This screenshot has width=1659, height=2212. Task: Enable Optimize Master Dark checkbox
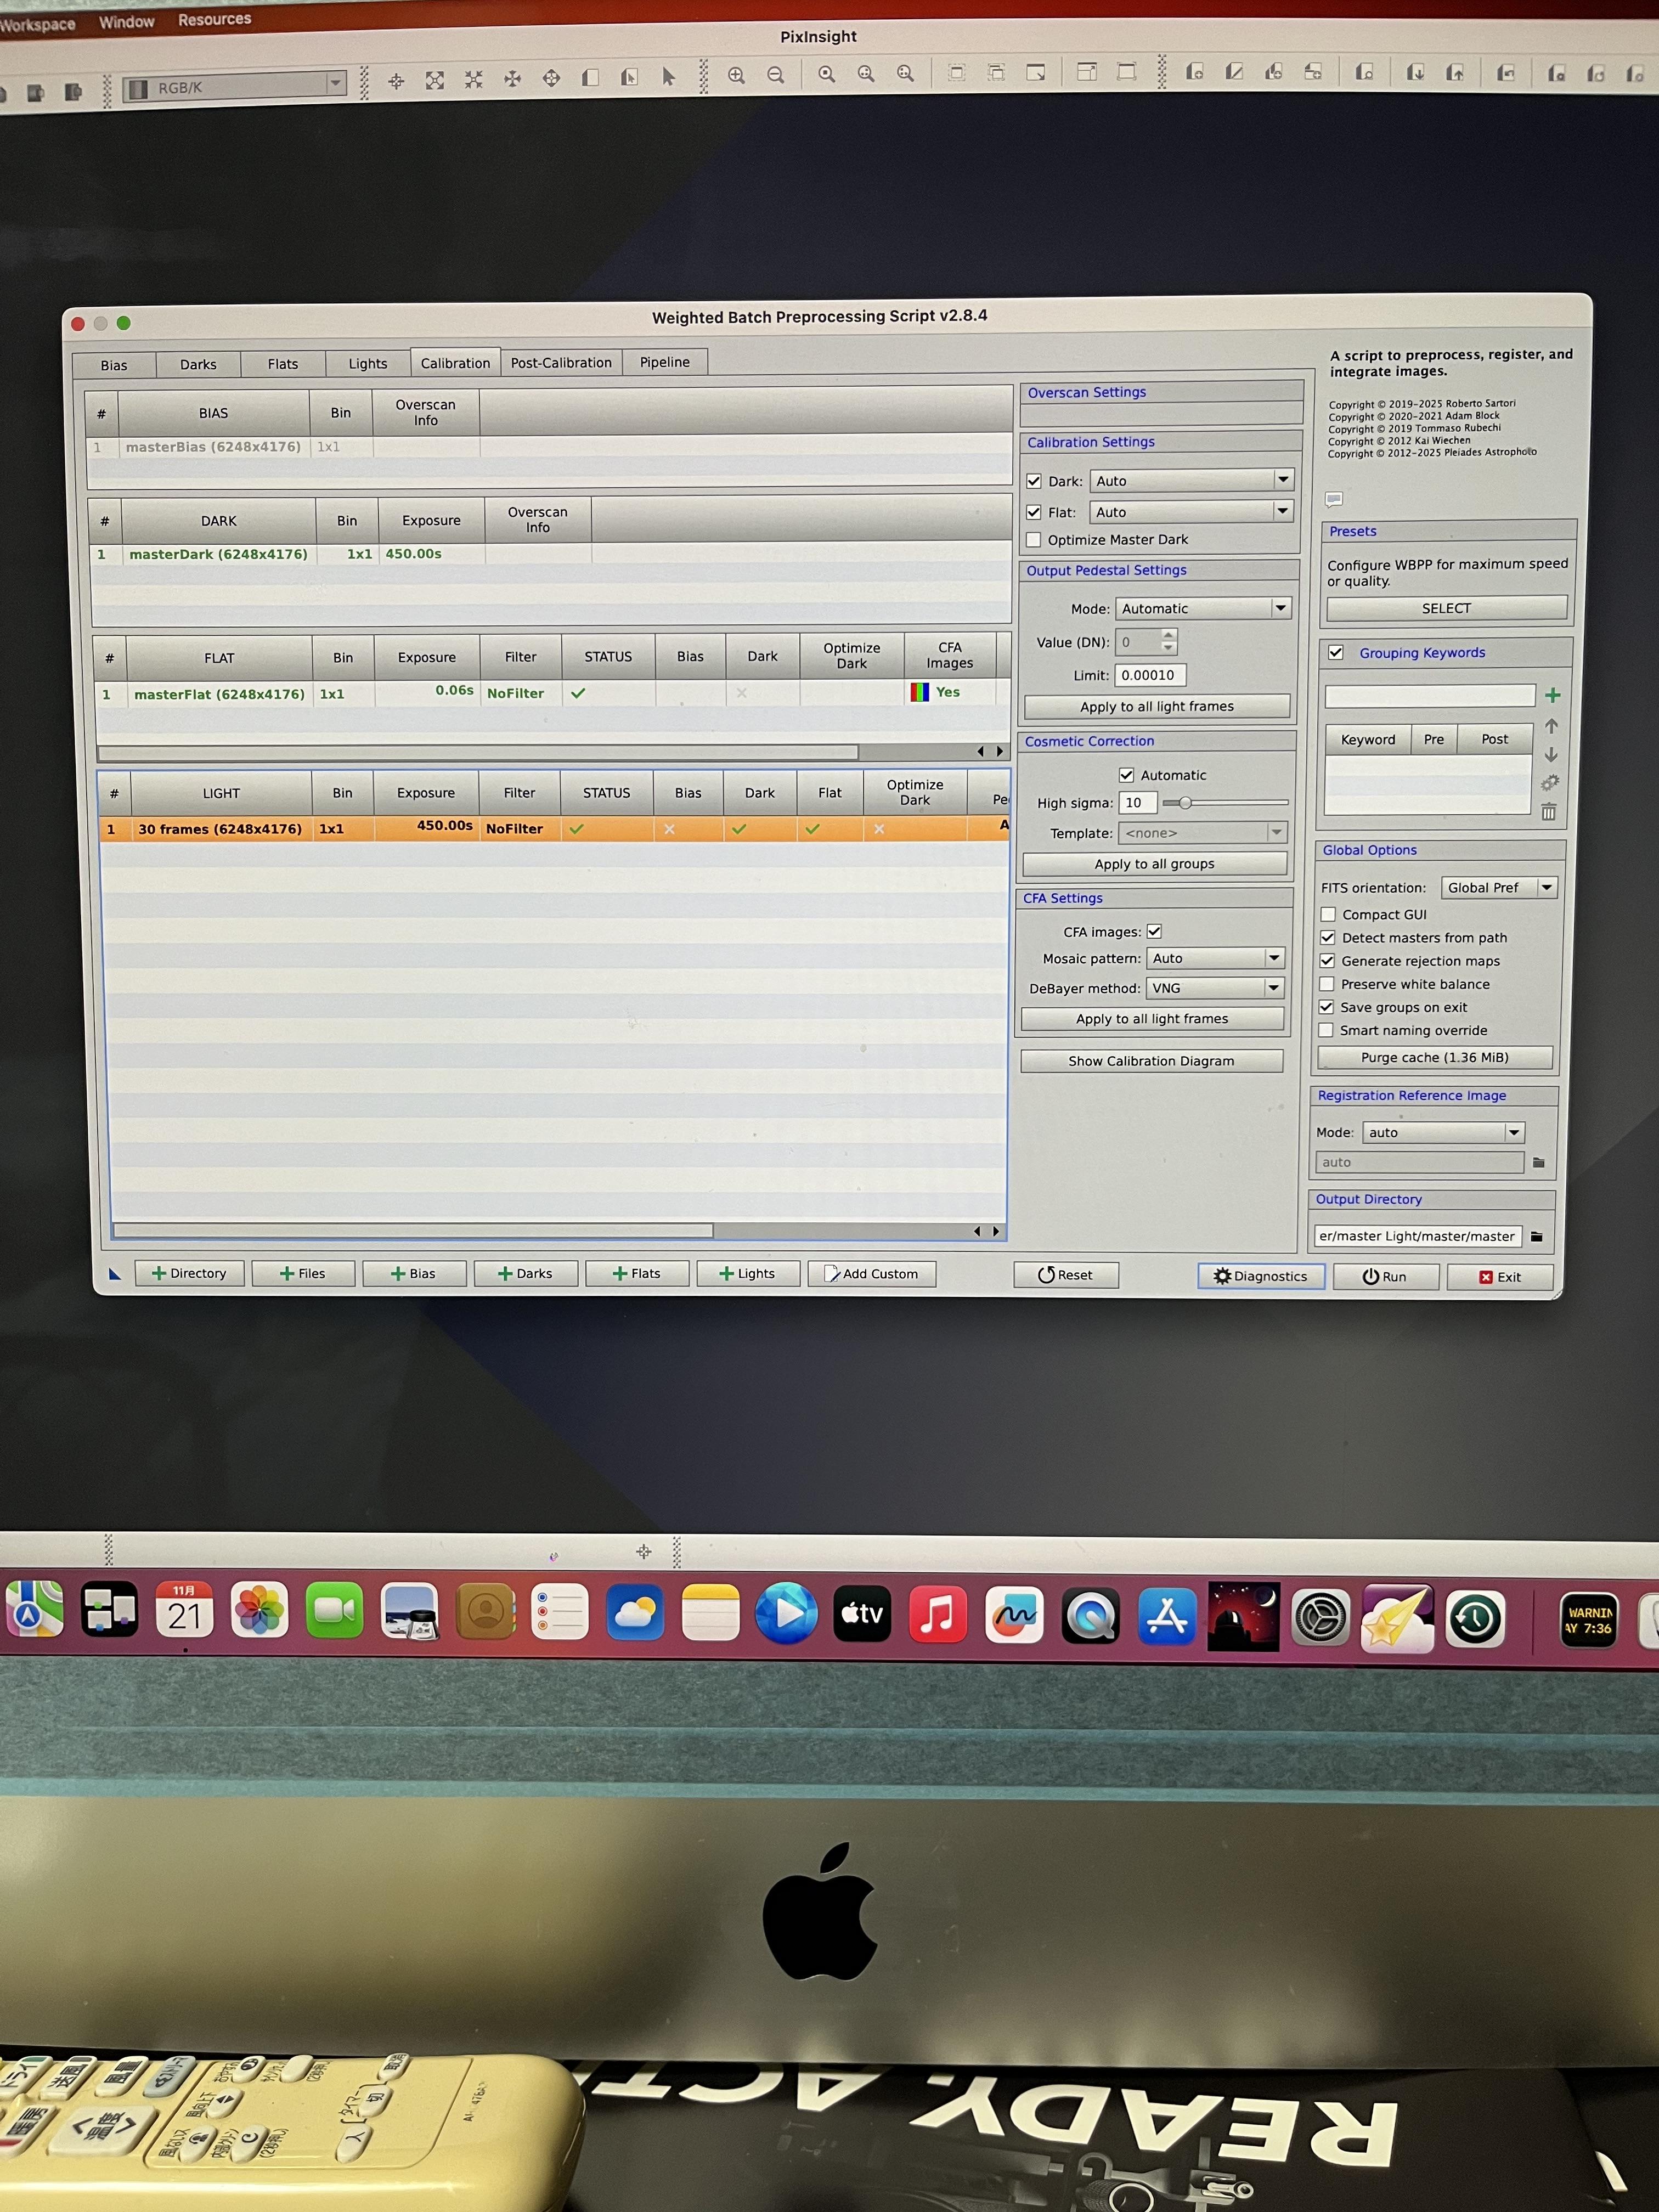1034,540
